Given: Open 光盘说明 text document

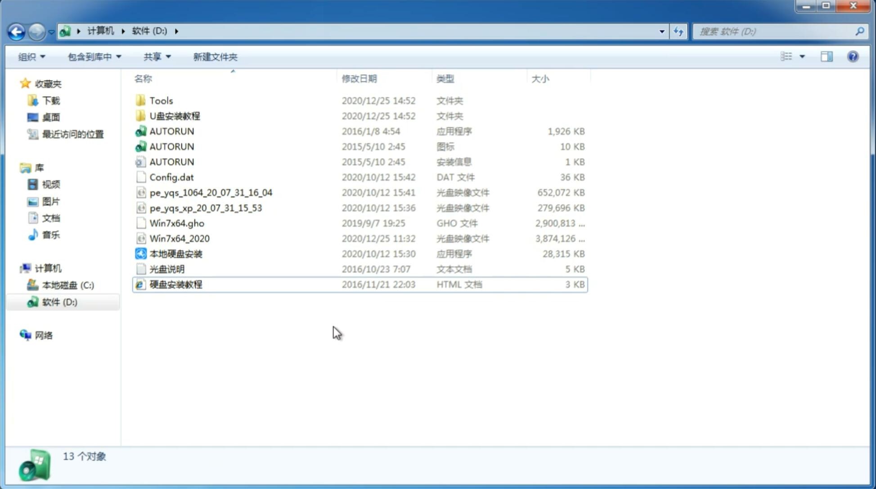Looking at the screenshot, I should pyautogui.click(x=166, y=268).
